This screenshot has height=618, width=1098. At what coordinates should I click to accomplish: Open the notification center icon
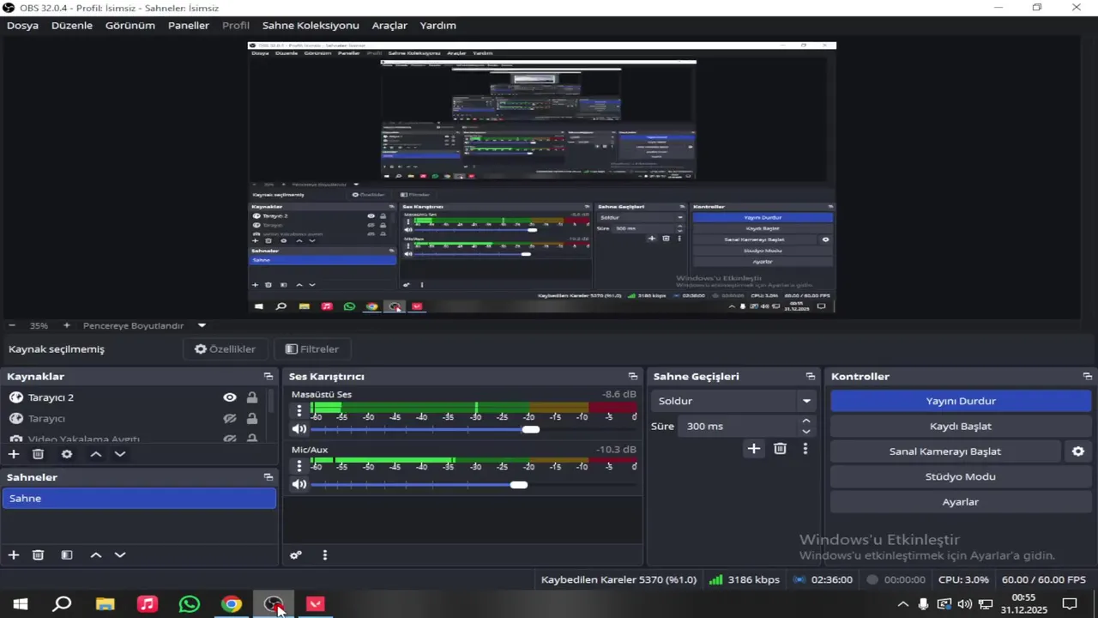click(1070, 604)
